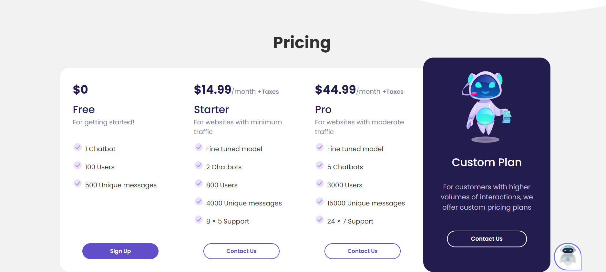Contact Us for the Starter plan

[241, 251]
